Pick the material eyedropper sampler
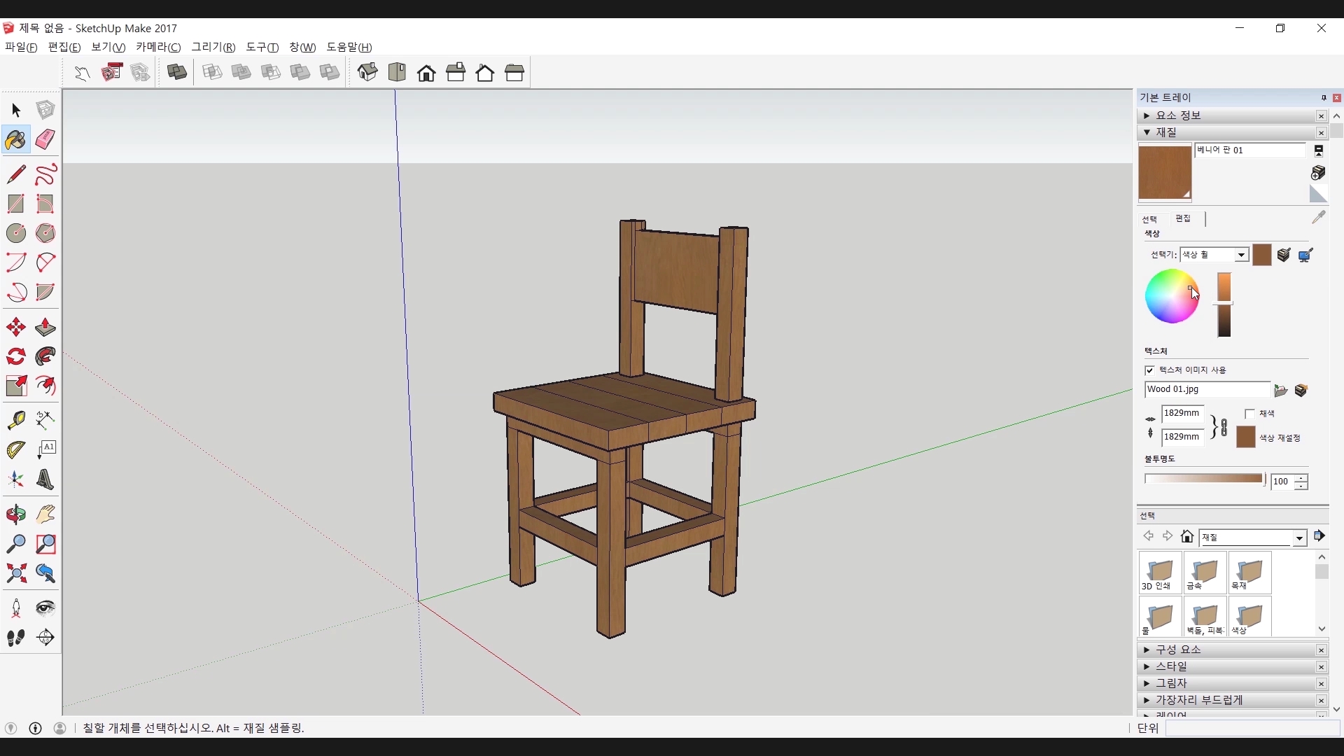This screenshot has height=756, width=1344. [1318, 218]
